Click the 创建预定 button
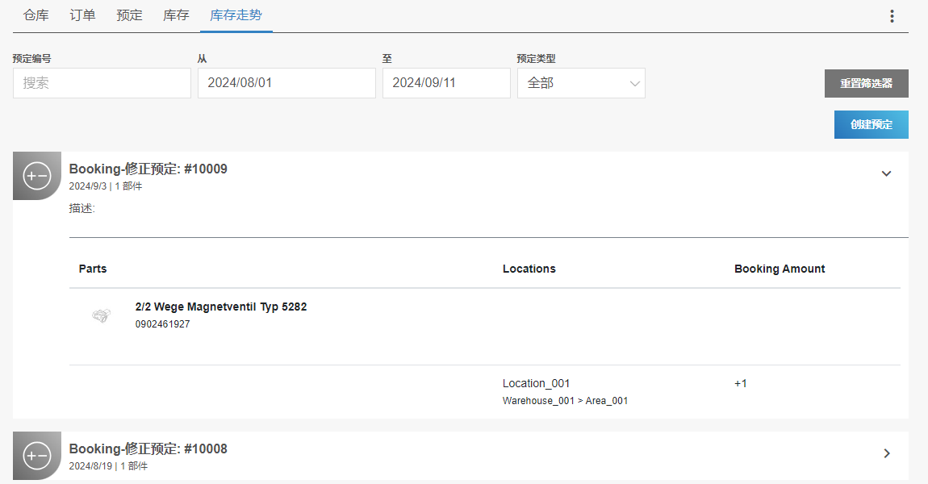This screenshot has height=484, width=928. click(871, 125)
